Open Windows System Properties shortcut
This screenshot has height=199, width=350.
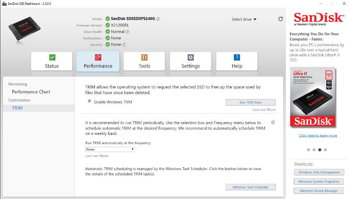(x=319, y=181)
